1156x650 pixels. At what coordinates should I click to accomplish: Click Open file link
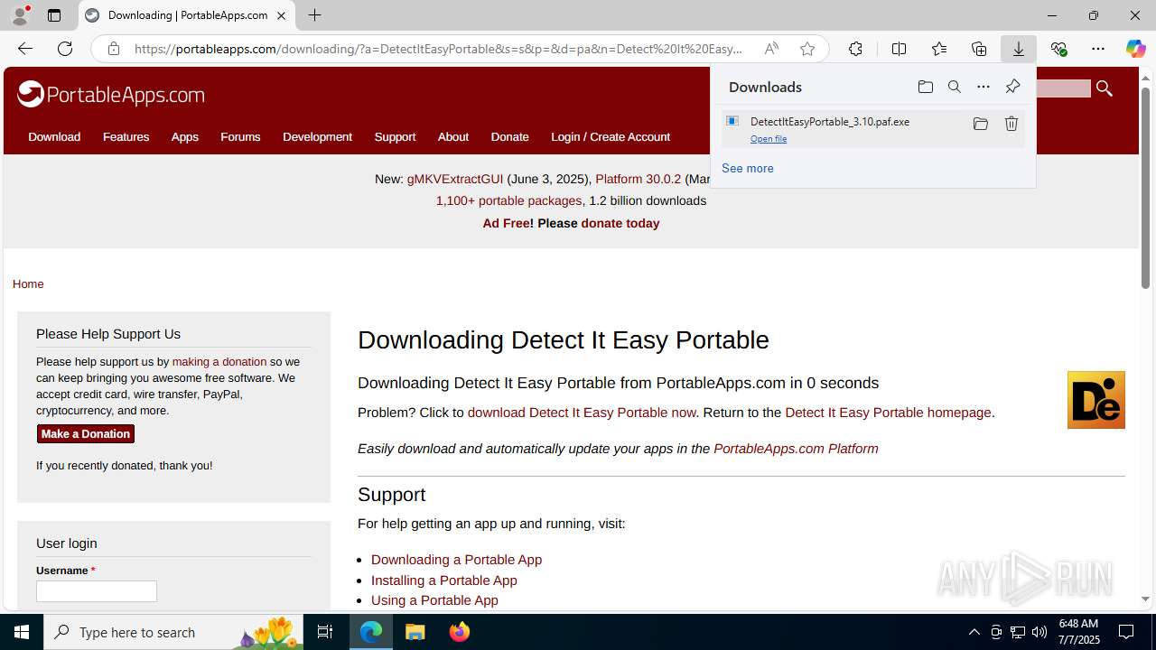(x=769, y=139)
